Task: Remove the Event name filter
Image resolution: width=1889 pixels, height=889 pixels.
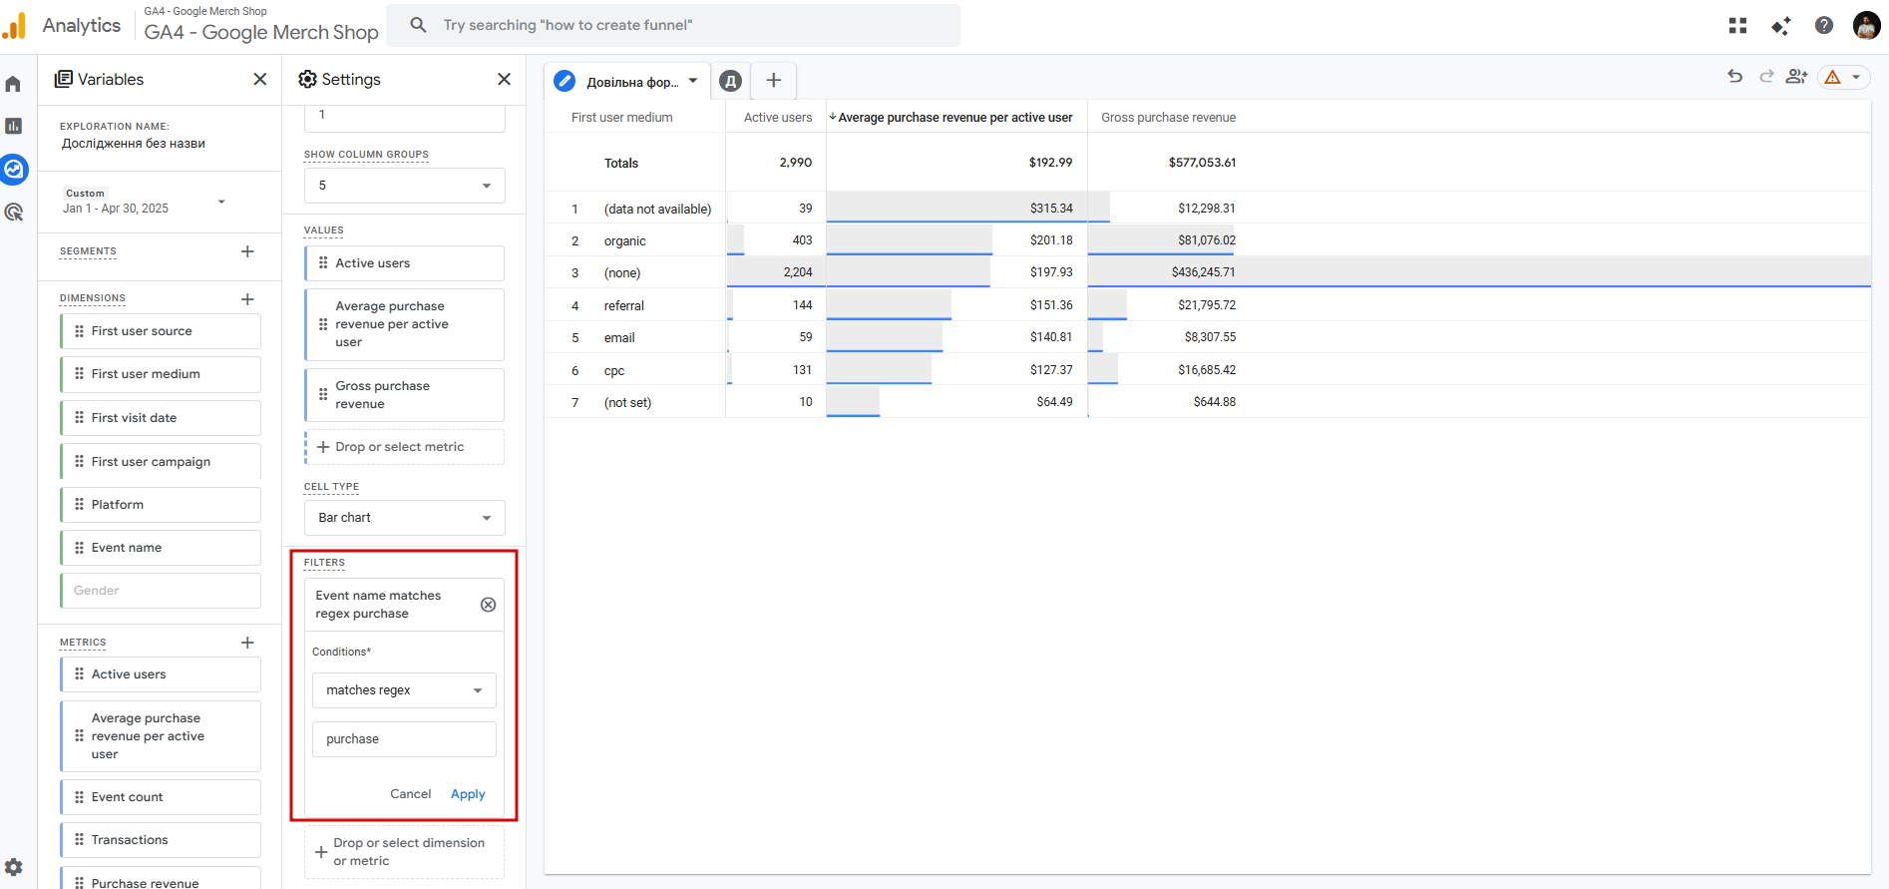Action: [x=488, y=605]
